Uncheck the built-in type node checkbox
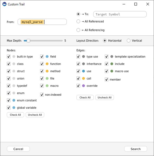This screenshot has width=154, height=156. [x=9, y=57]
